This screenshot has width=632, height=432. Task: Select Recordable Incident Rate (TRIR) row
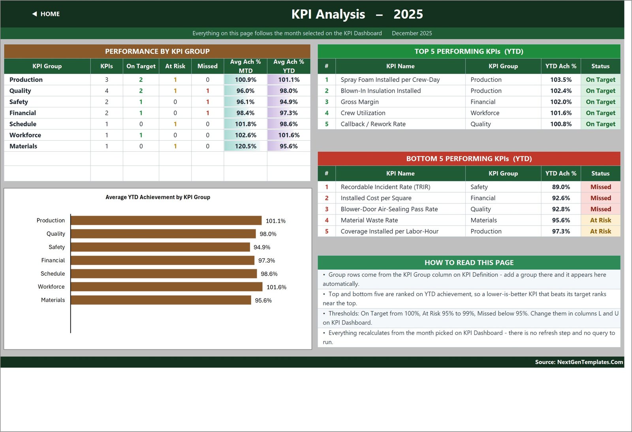(x=469, y=187)
